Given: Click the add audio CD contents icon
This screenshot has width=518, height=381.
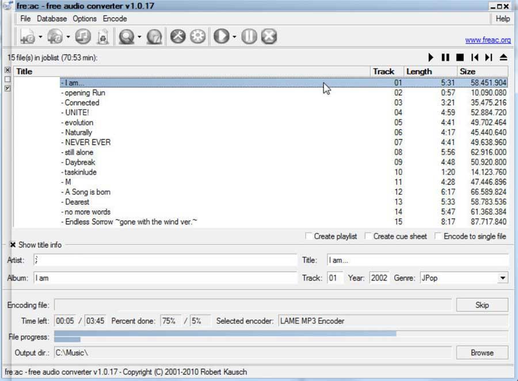Looking at the screenshot, I should pyautogui.click(x=55, y=36).
